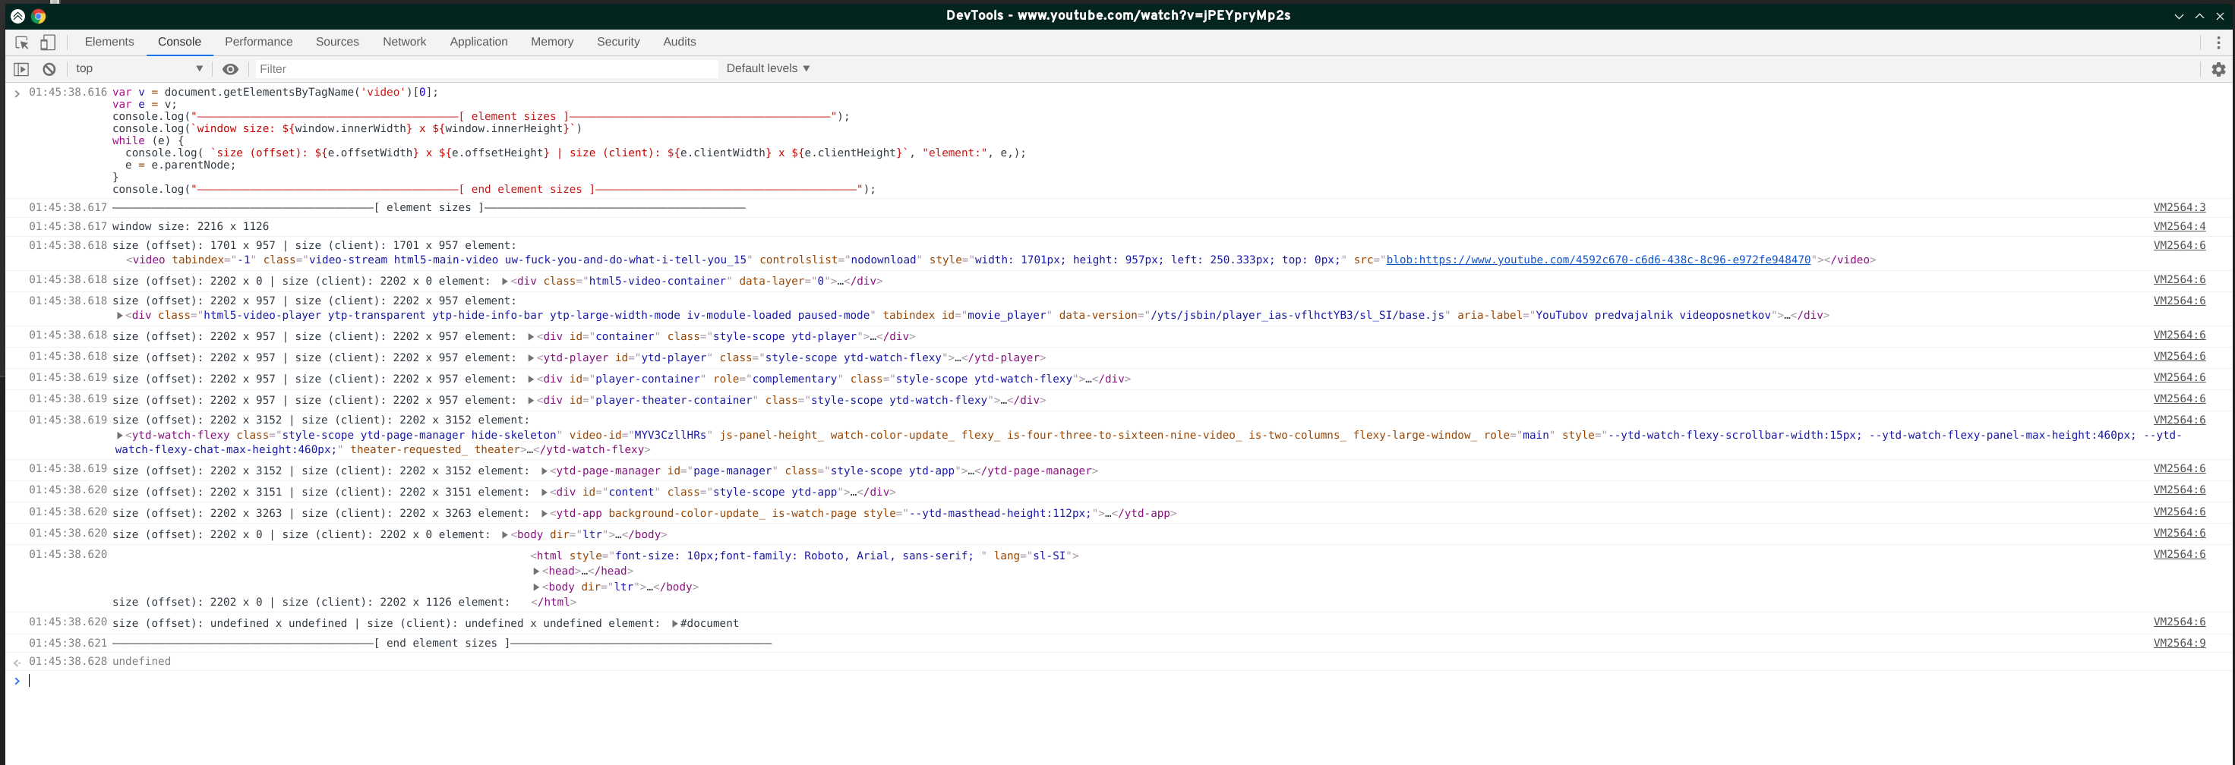
Task: Click the 'end element sizes' log line
Action: [442, 643]
